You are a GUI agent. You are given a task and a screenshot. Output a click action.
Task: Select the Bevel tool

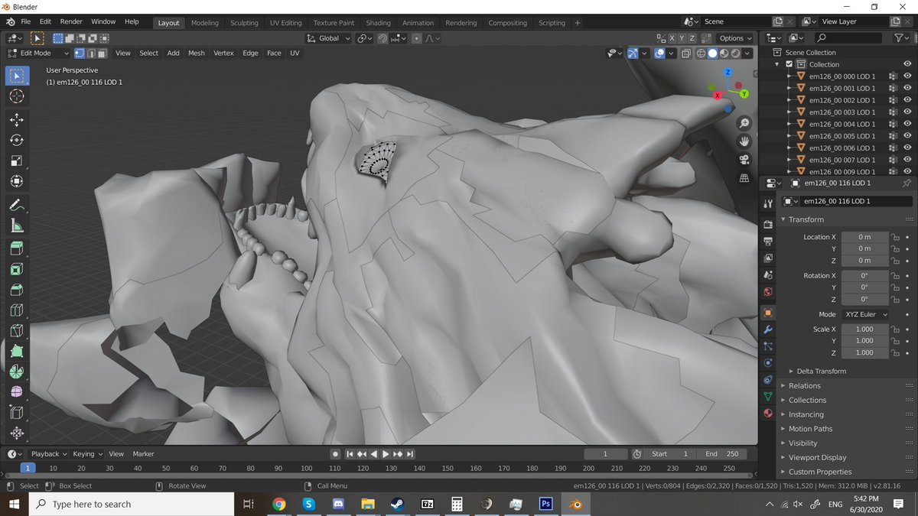click(x=17, y=290)
